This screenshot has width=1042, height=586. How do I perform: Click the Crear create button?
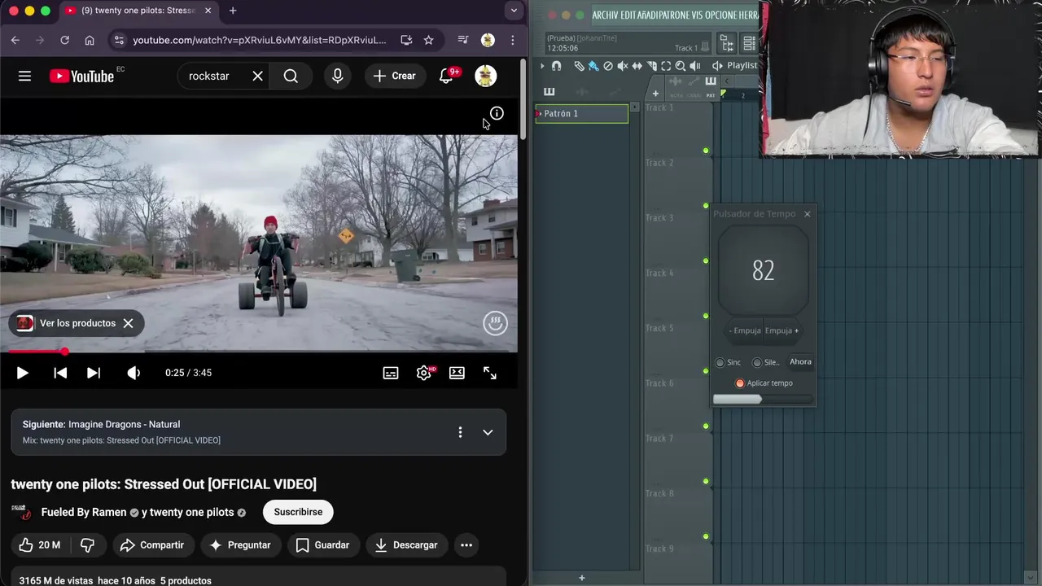coord(395,76)
